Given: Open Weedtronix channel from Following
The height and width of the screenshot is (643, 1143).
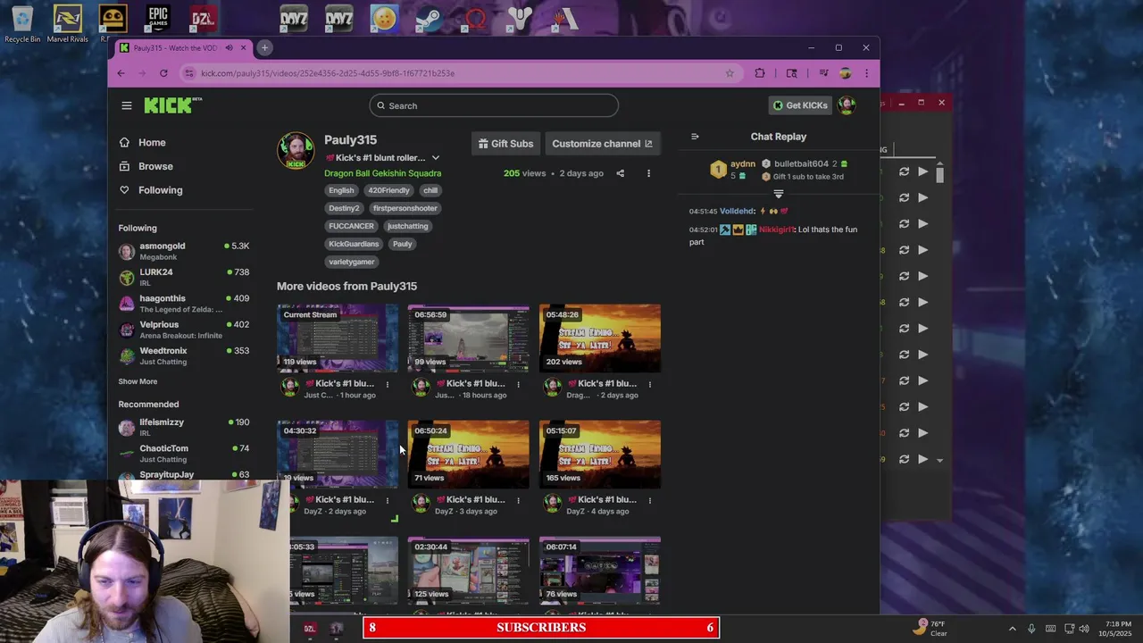Looking at the screenshot, I should click(184, 355).
